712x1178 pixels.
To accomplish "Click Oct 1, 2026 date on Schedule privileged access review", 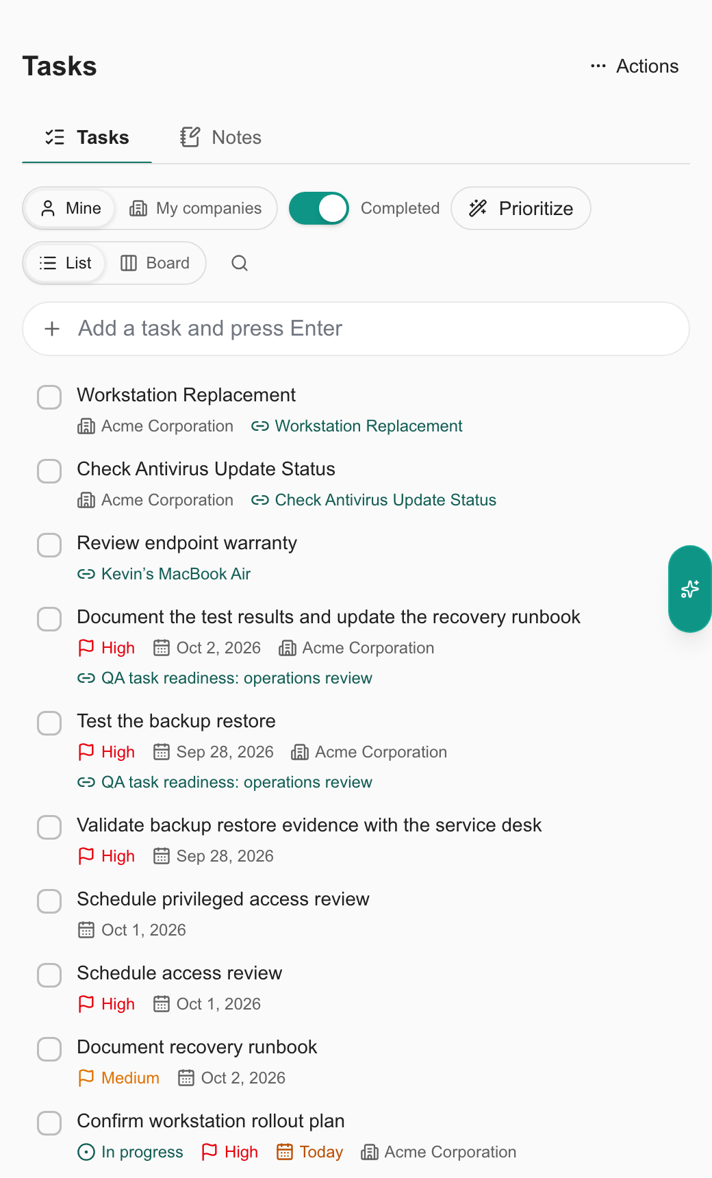I will point(131,930).
